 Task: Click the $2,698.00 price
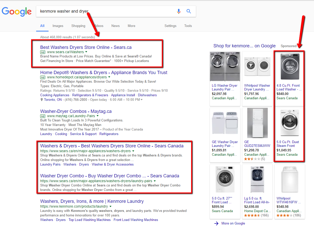(252, 207)
